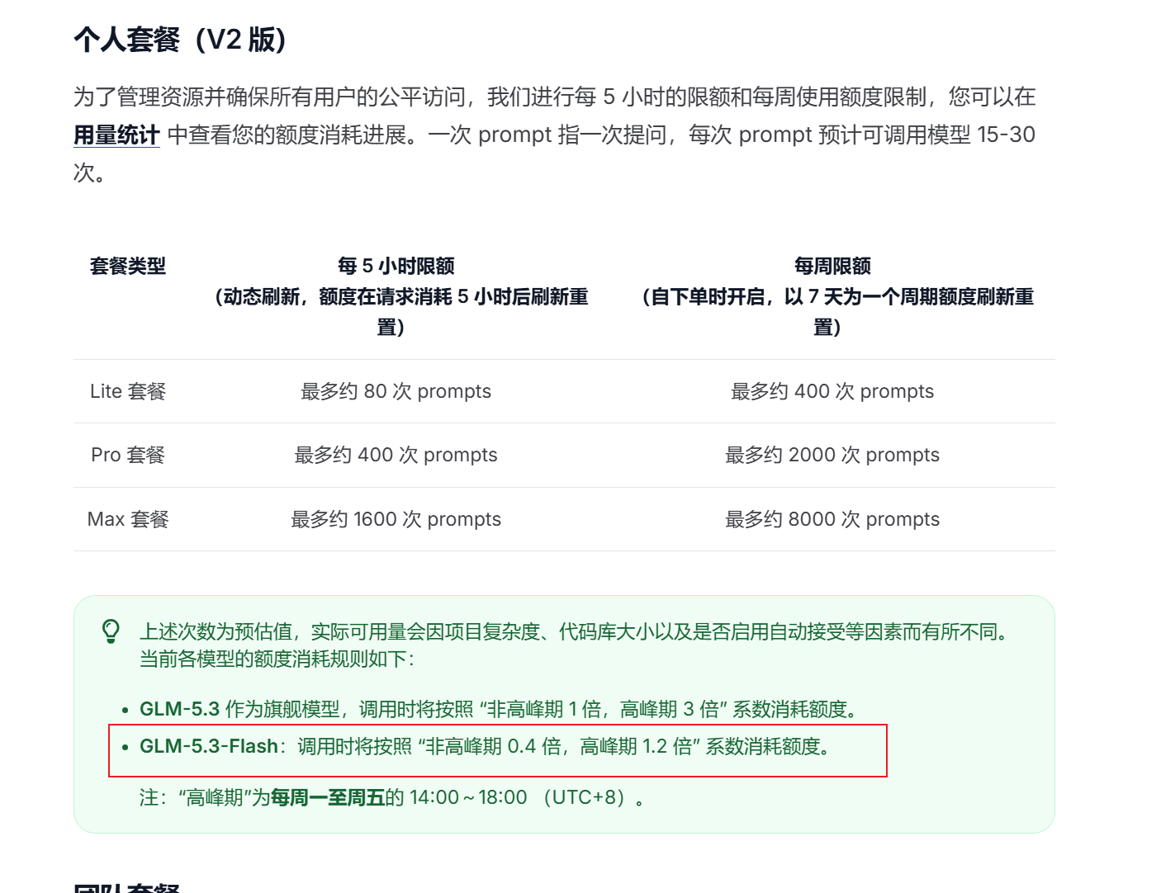Click the 每 5 小时限额 column header
The height and width of the screenshot is (893, 1161).
tap(396, 266)
